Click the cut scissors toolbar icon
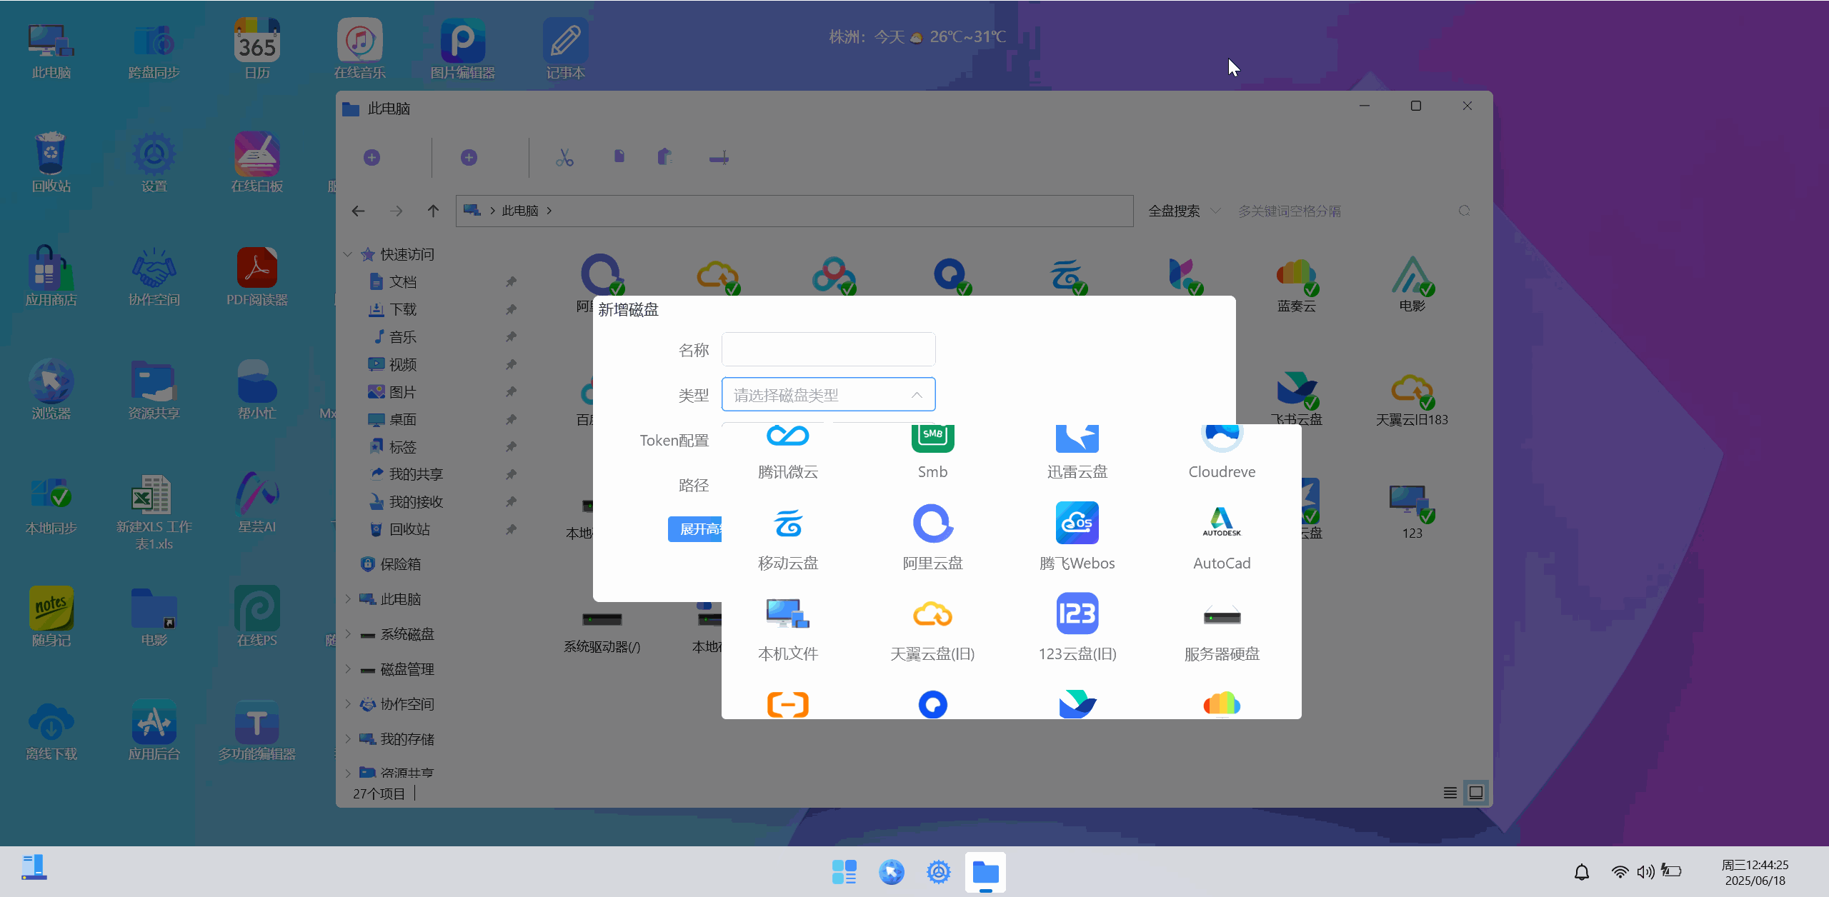1829x897 pixels. pyautogui.click(x=564, y=158)
